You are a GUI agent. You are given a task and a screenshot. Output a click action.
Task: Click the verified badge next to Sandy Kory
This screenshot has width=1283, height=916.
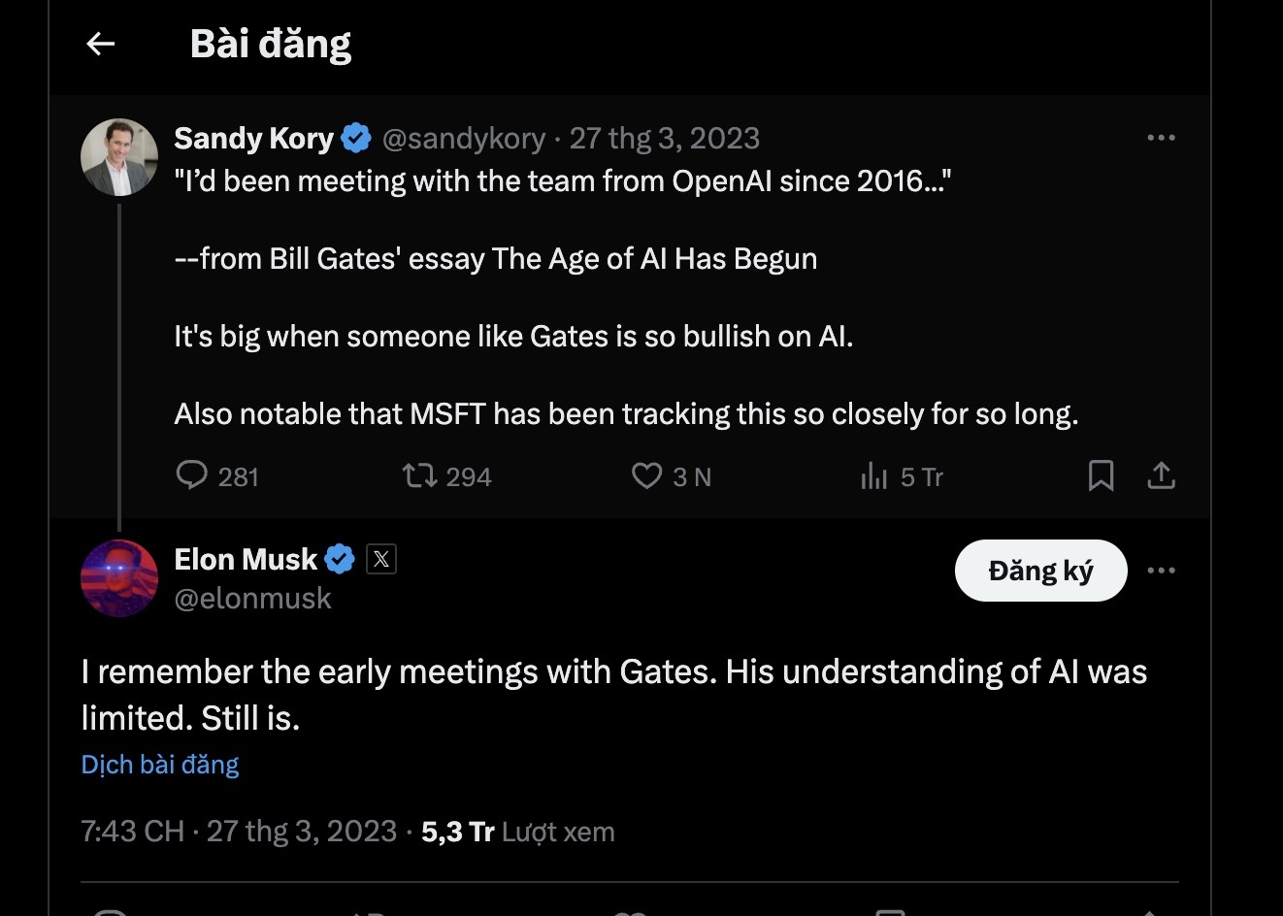356,138
